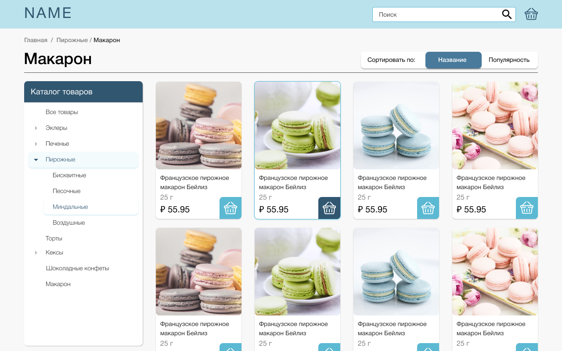Click product title under second-row green macarons

pos(293,329)
